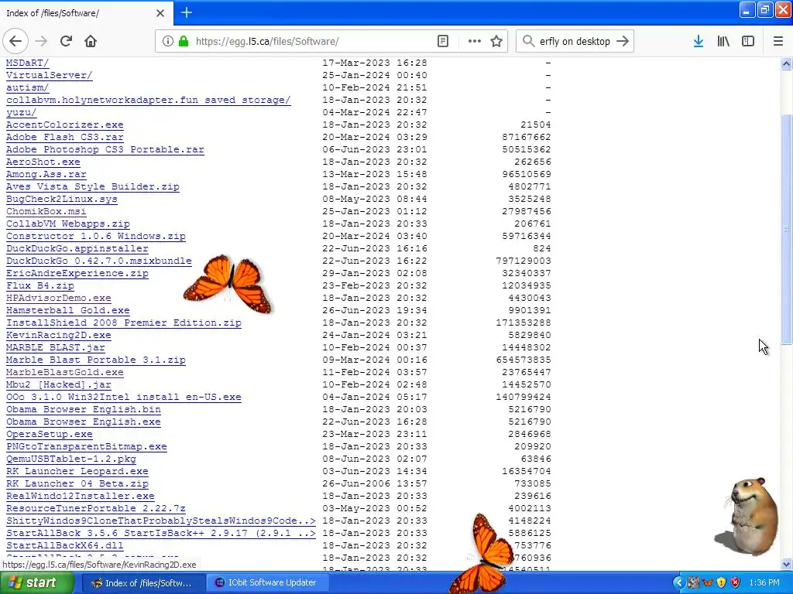Click the yellow security shield tray icon
The image size is (793, 594).
point(721,583)
